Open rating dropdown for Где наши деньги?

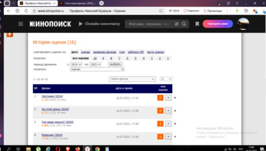168,124
